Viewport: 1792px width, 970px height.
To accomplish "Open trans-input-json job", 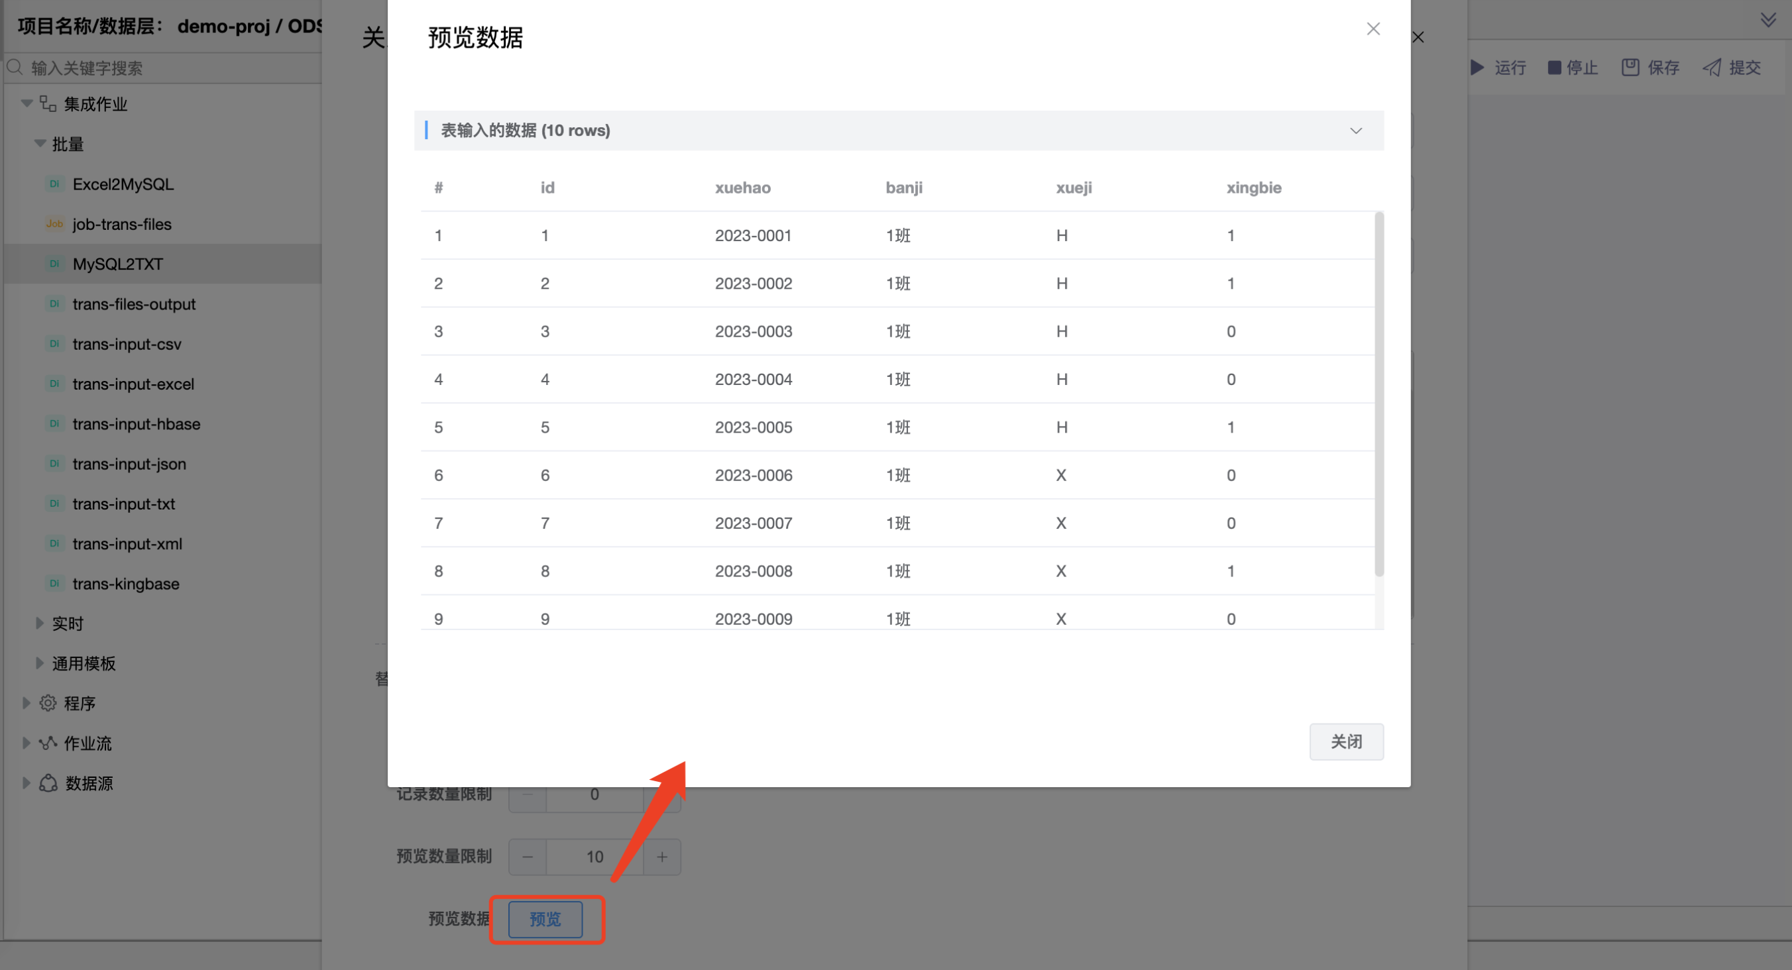I will [129, 464].
